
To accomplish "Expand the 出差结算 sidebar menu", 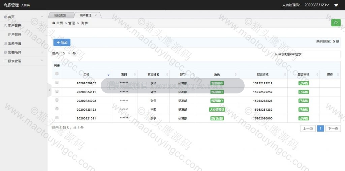I will point(24,52).
